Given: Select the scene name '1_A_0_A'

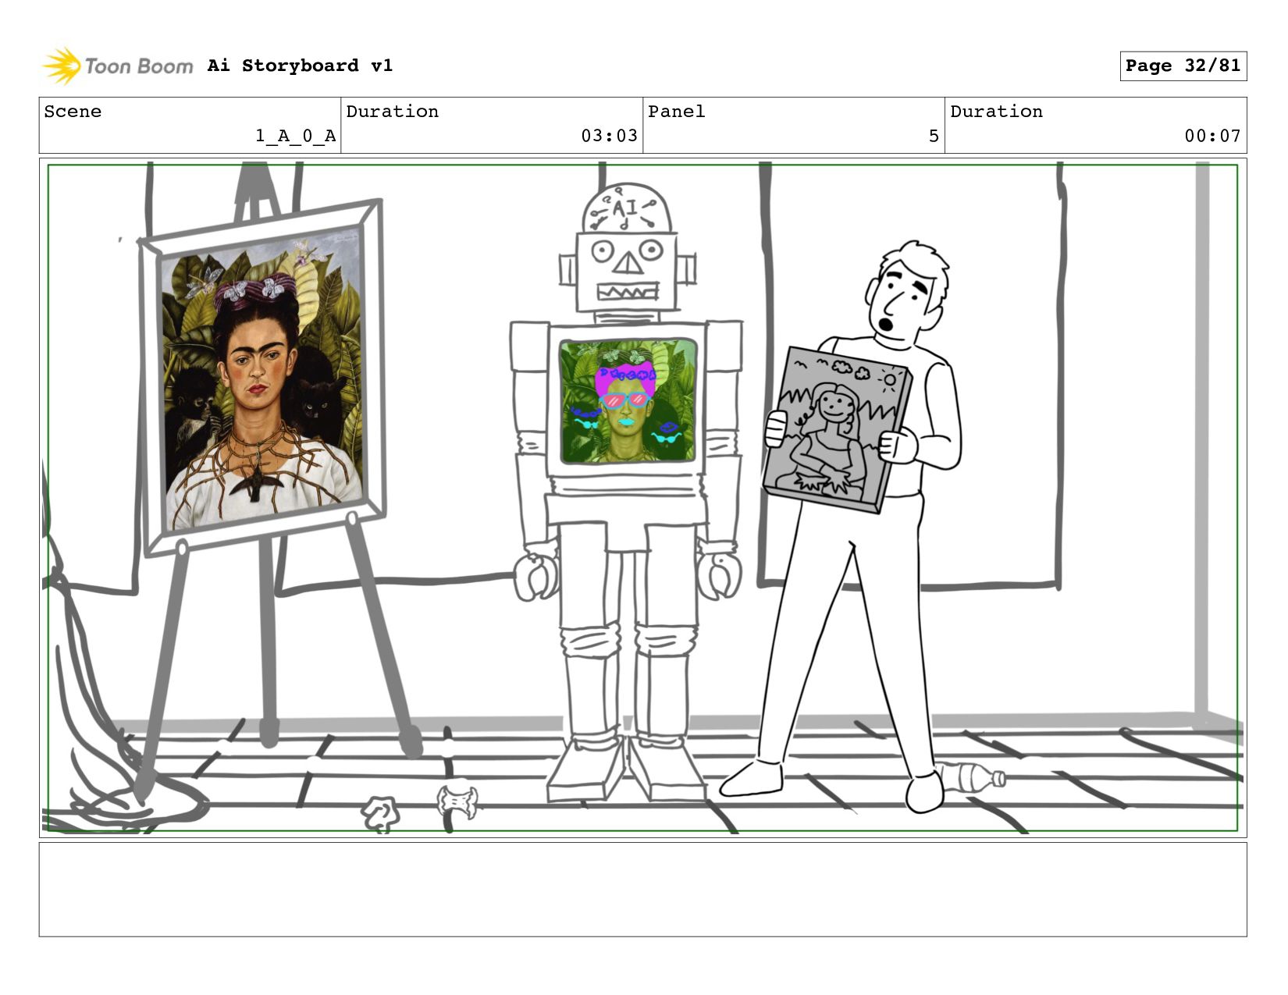Looking at the screenshot, I should pyautogui.click(x=296, y=137).
